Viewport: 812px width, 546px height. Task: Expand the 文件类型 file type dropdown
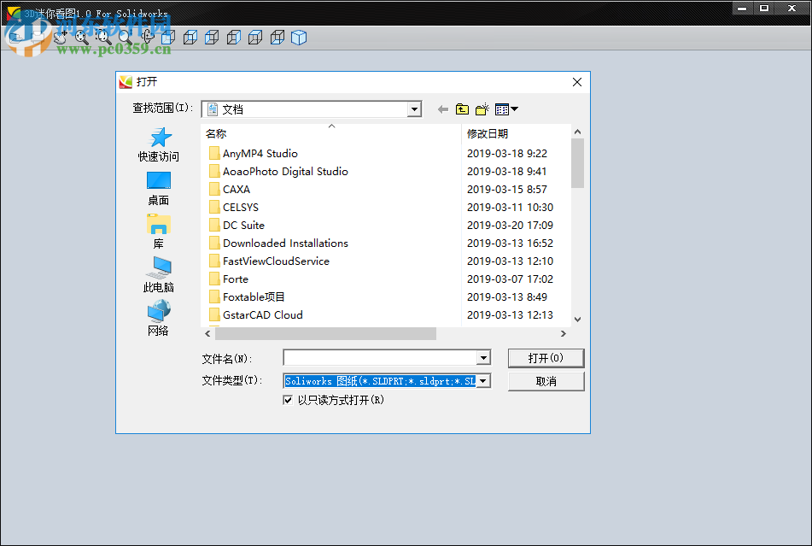click(x=482, y=380)
